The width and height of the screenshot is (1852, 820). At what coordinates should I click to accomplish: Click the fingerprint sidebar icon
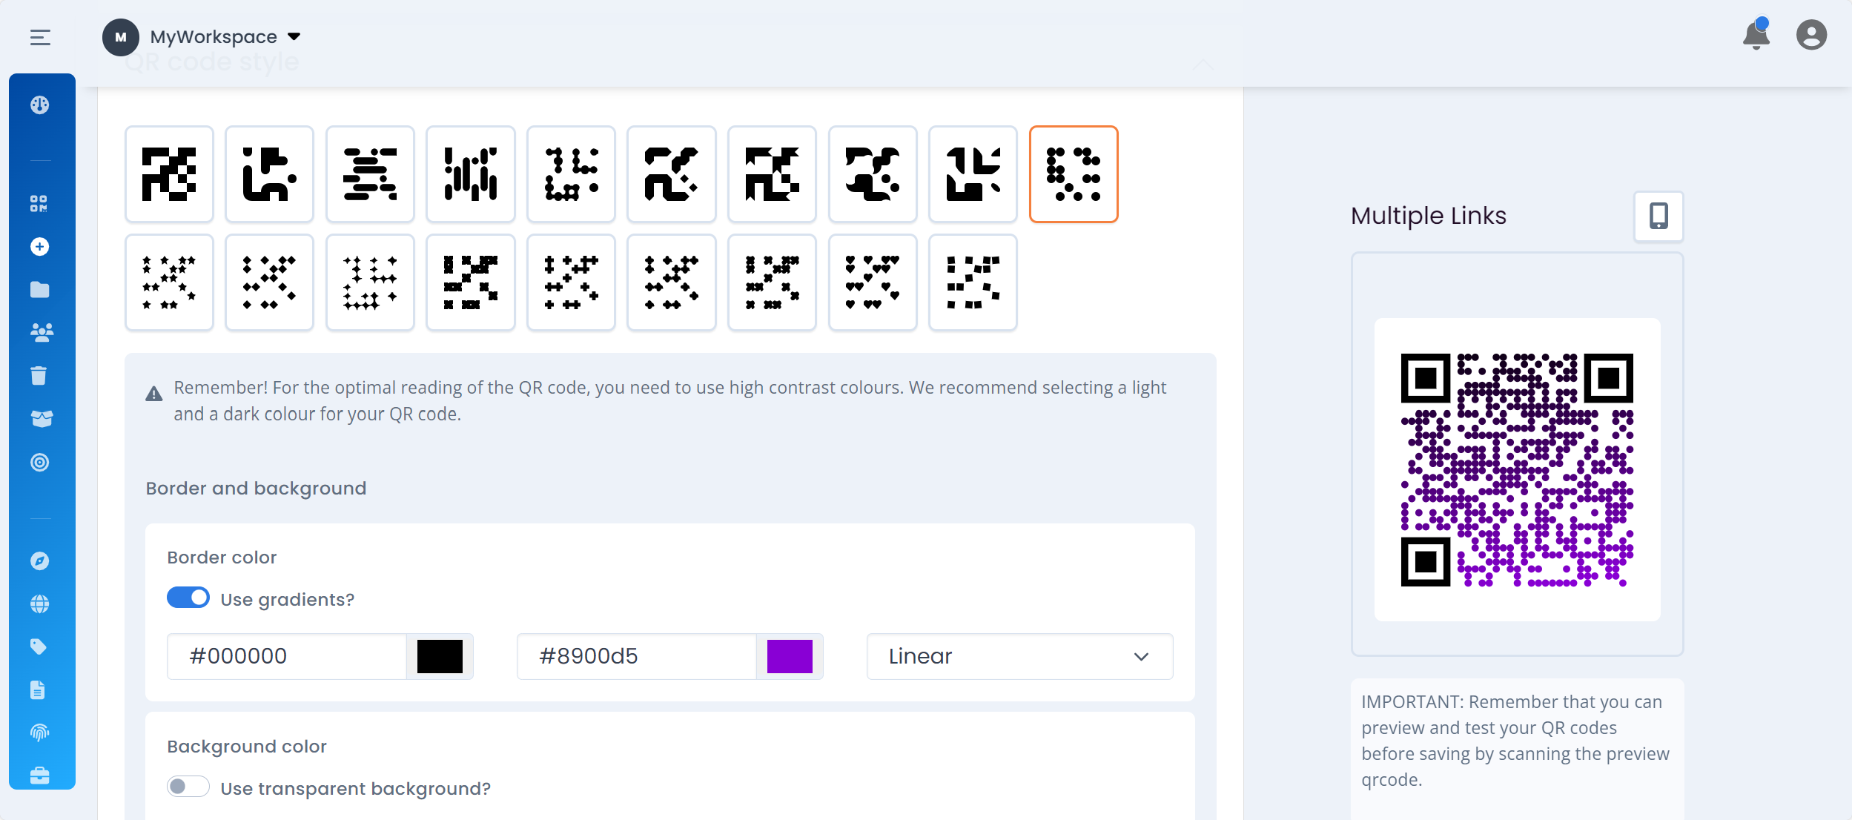(x=40, y=733)
